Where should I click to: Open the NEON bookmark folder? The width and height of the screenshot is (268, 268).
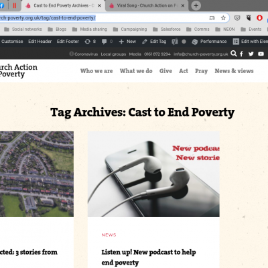225,29
